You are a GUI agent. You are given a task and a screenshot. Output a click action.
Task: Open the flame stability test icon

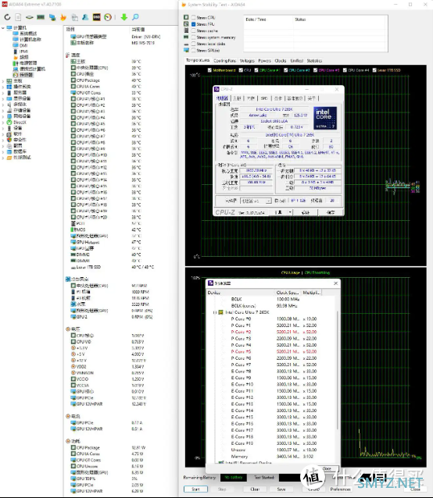pos(63,17)
